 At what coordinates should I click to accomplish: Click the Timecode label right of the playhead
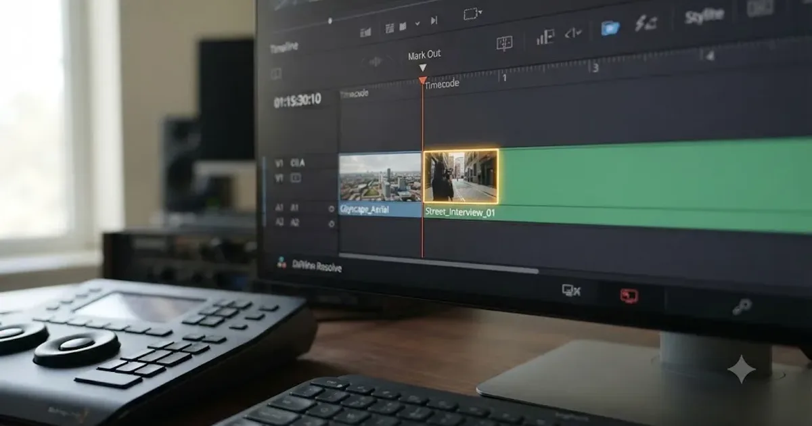(x=443, y=85)
